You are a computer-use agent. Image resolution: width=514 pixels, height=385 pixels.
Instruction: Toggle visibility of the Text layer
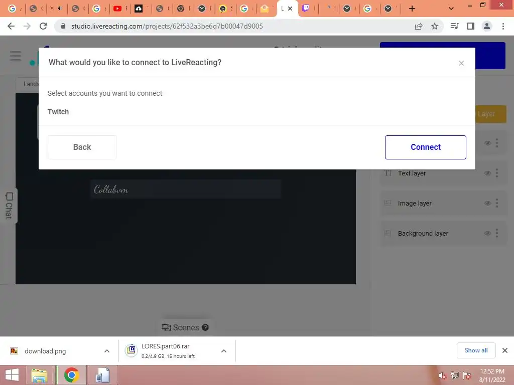coord(487,173)
